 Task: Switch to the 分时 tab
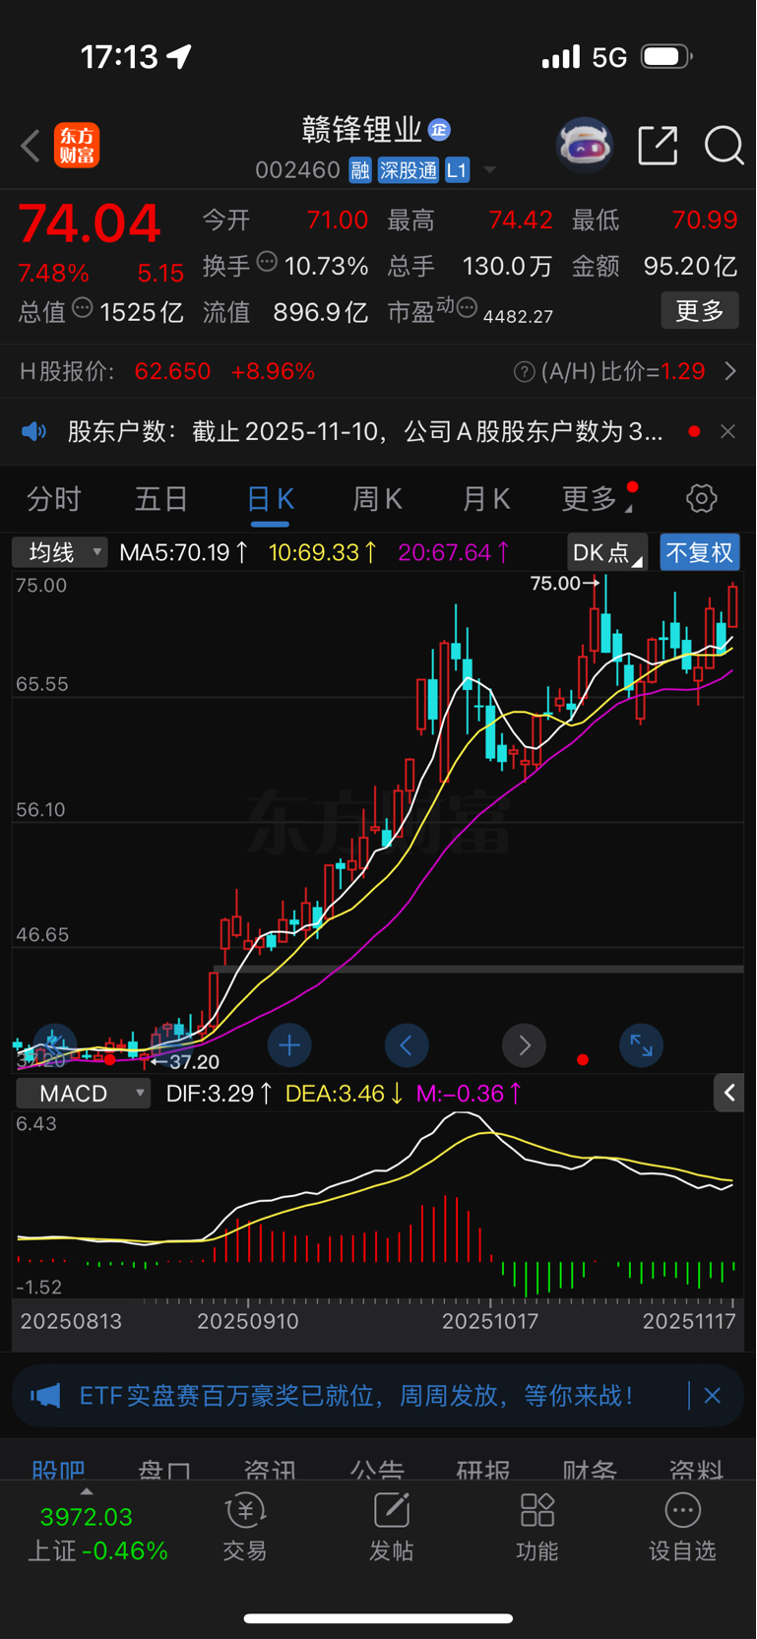(x=53, y=499)
